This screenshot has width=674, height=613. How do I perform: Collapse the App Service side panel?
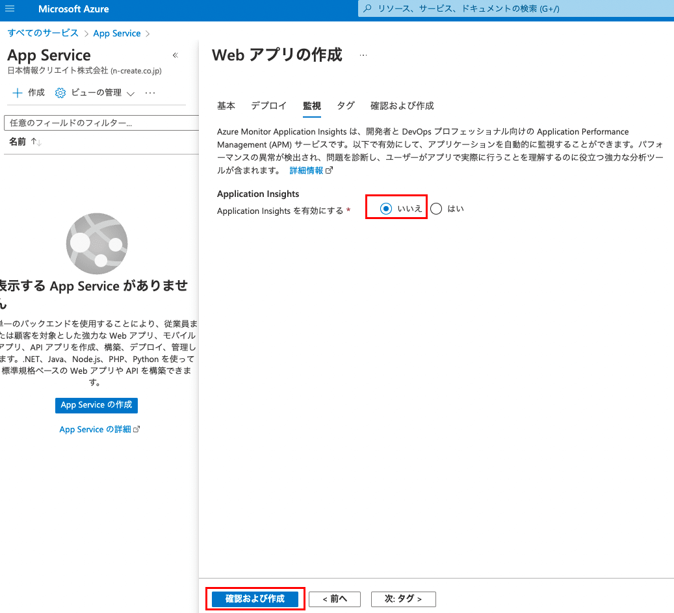pyautogui.click(x=175, y=55)
